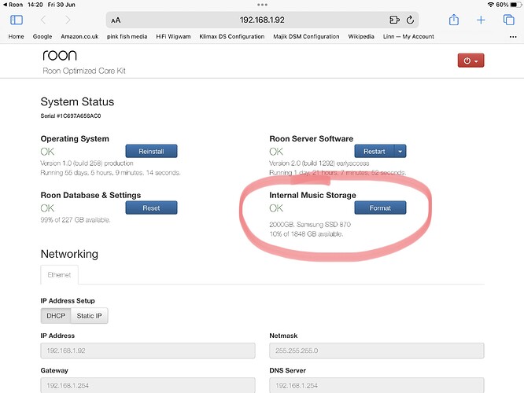Click the Networking heading
Viewport: 524px width, 393px height.
(x=69, y=254)
